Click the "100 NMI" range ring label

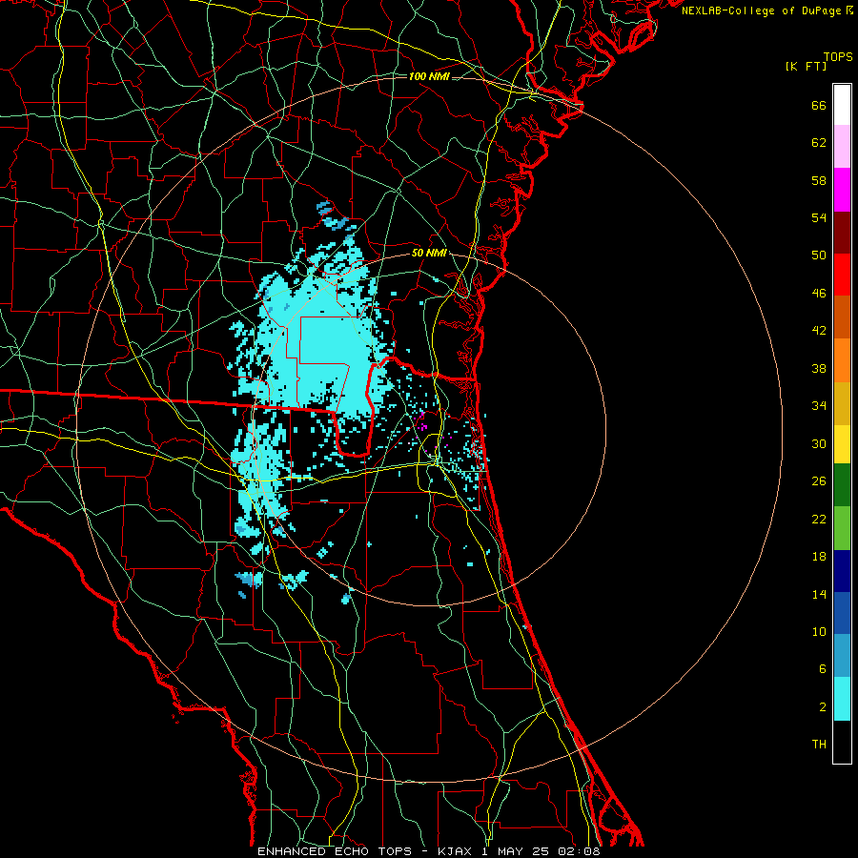pos(429,76)
